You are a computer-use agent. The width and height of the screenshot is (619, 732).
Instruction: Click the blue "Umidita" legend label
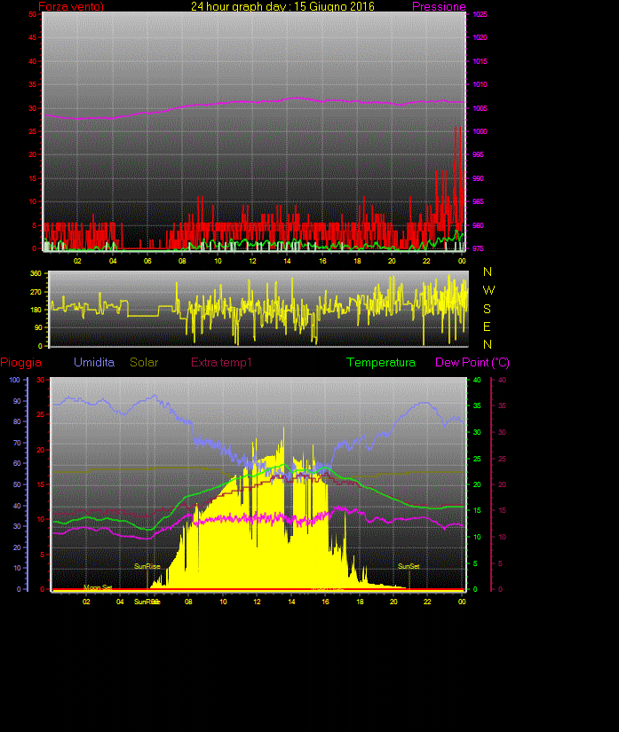coord(94,363)
